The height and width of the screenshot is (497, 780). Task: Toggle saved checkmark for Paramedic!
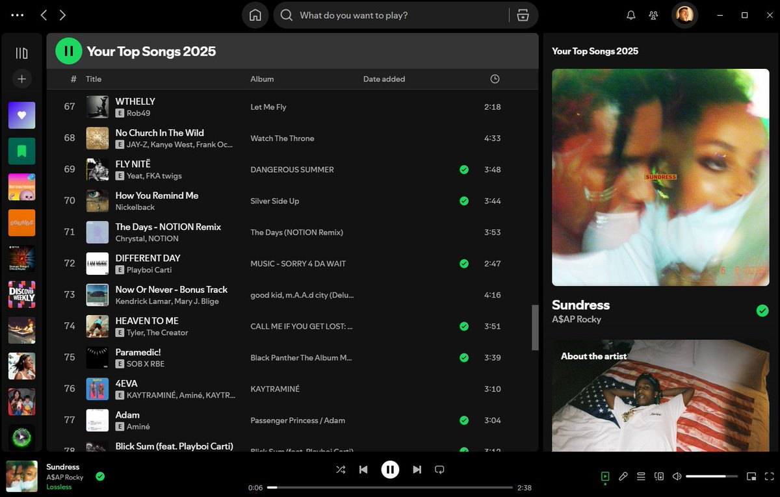pos(463,357)
